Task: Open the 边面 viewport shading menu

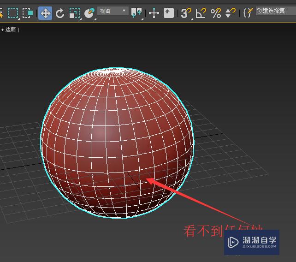Action: pyautogui.click(x=11, y=30)
